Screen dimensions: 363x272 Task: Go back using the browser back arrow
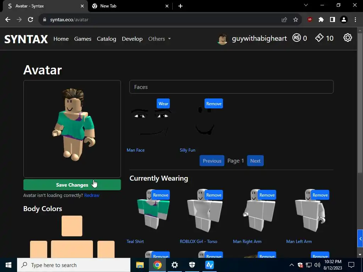8,20
